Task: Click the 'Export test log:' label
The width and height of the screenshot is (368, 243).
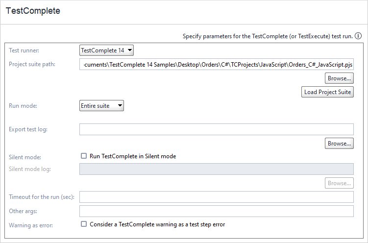Action: coord(28,129)
